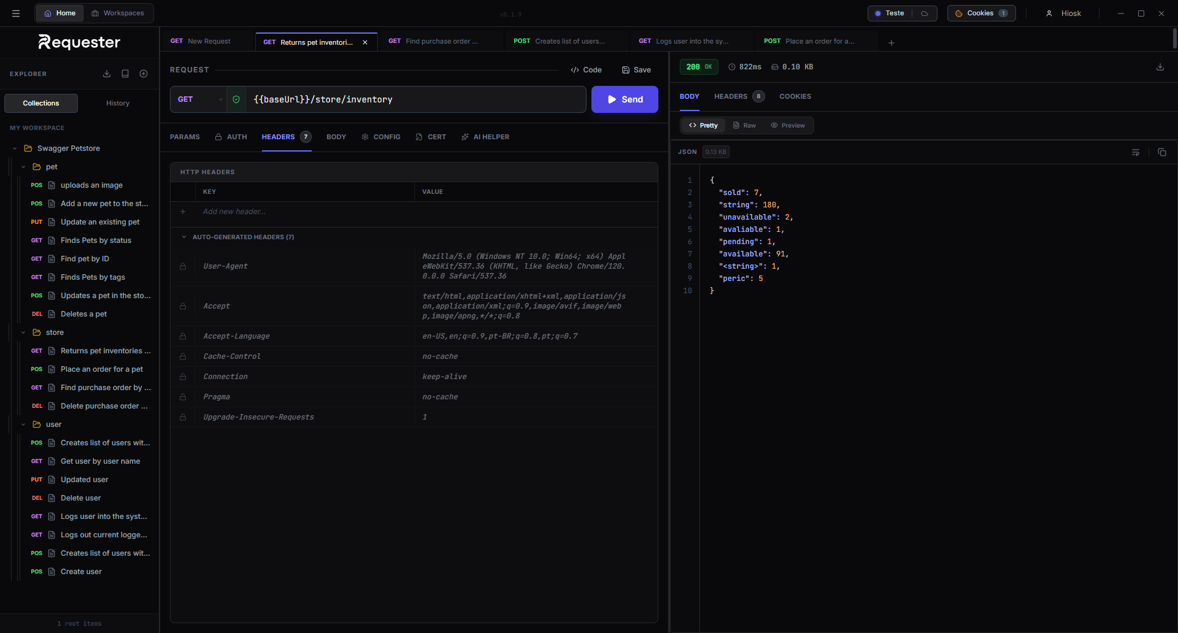The width and height of the screenshot is (1178, 633).
Task: Click the shield icon beside the URL
Action: pyautogui.click(x=236, y=99)
